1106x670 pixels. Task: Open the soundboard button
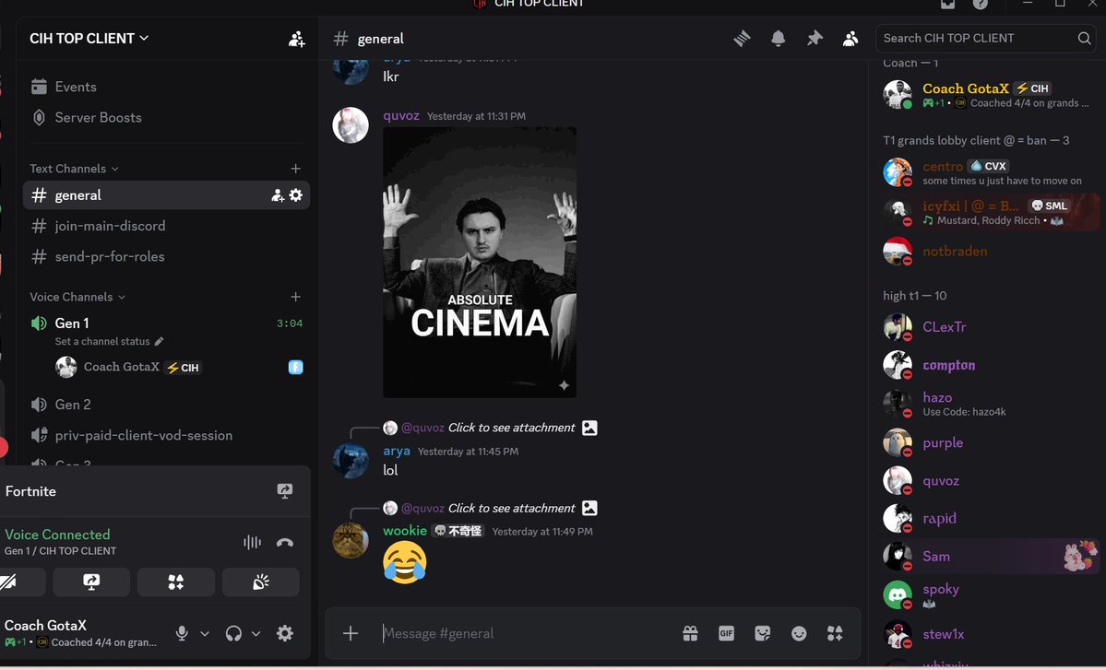(x=261, y=582)
